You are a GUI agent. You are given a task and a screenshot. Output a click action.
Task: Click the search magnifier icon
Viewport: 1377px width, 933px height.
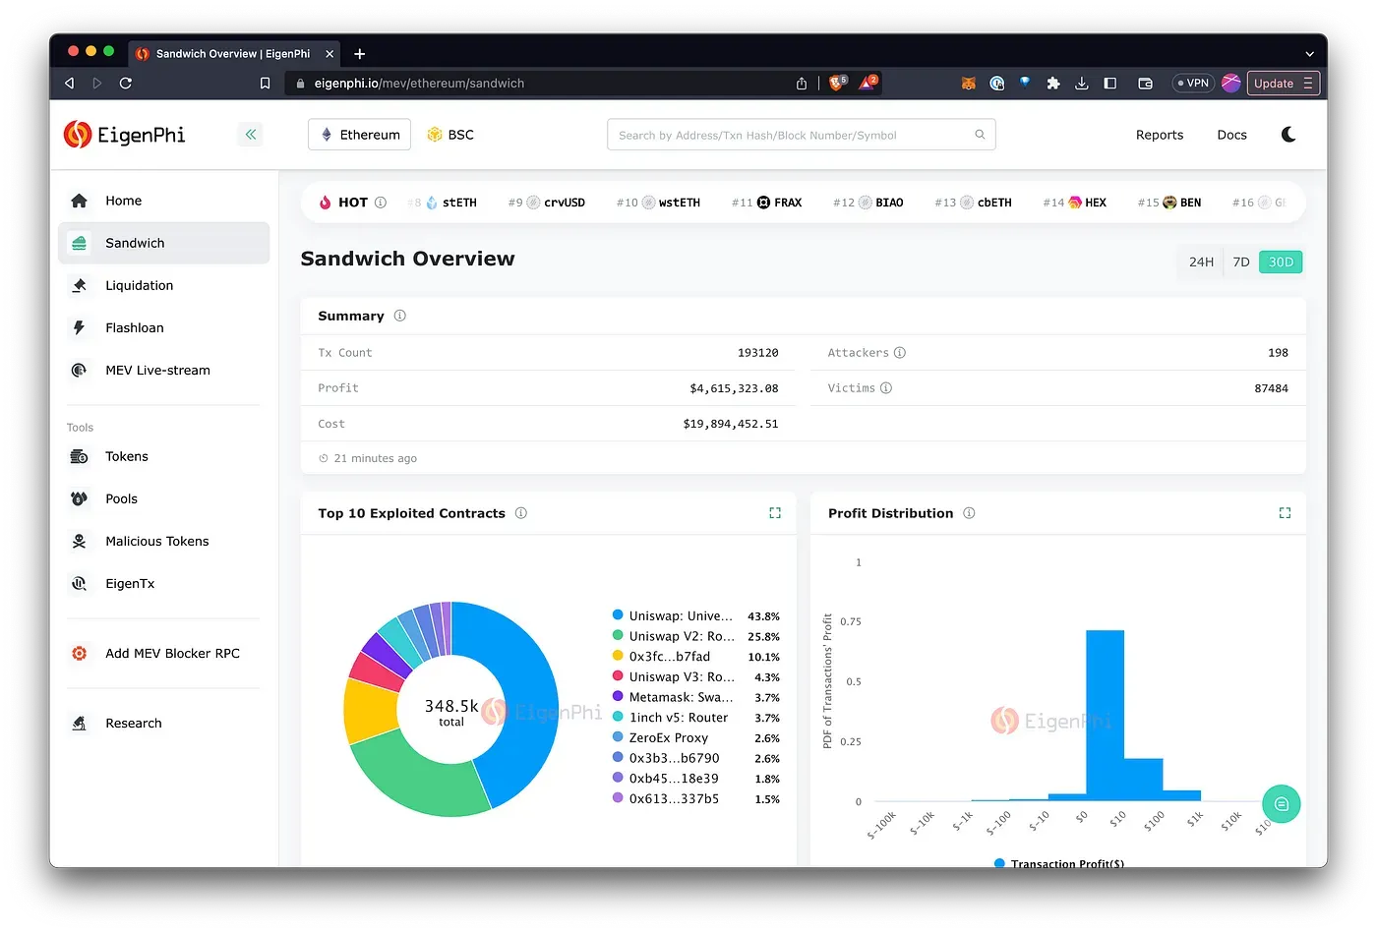coord(980,135)
